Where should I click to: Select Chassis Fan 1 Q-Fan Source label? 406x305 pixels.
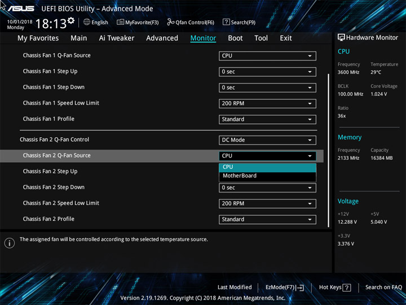click(x=57, y=55)
